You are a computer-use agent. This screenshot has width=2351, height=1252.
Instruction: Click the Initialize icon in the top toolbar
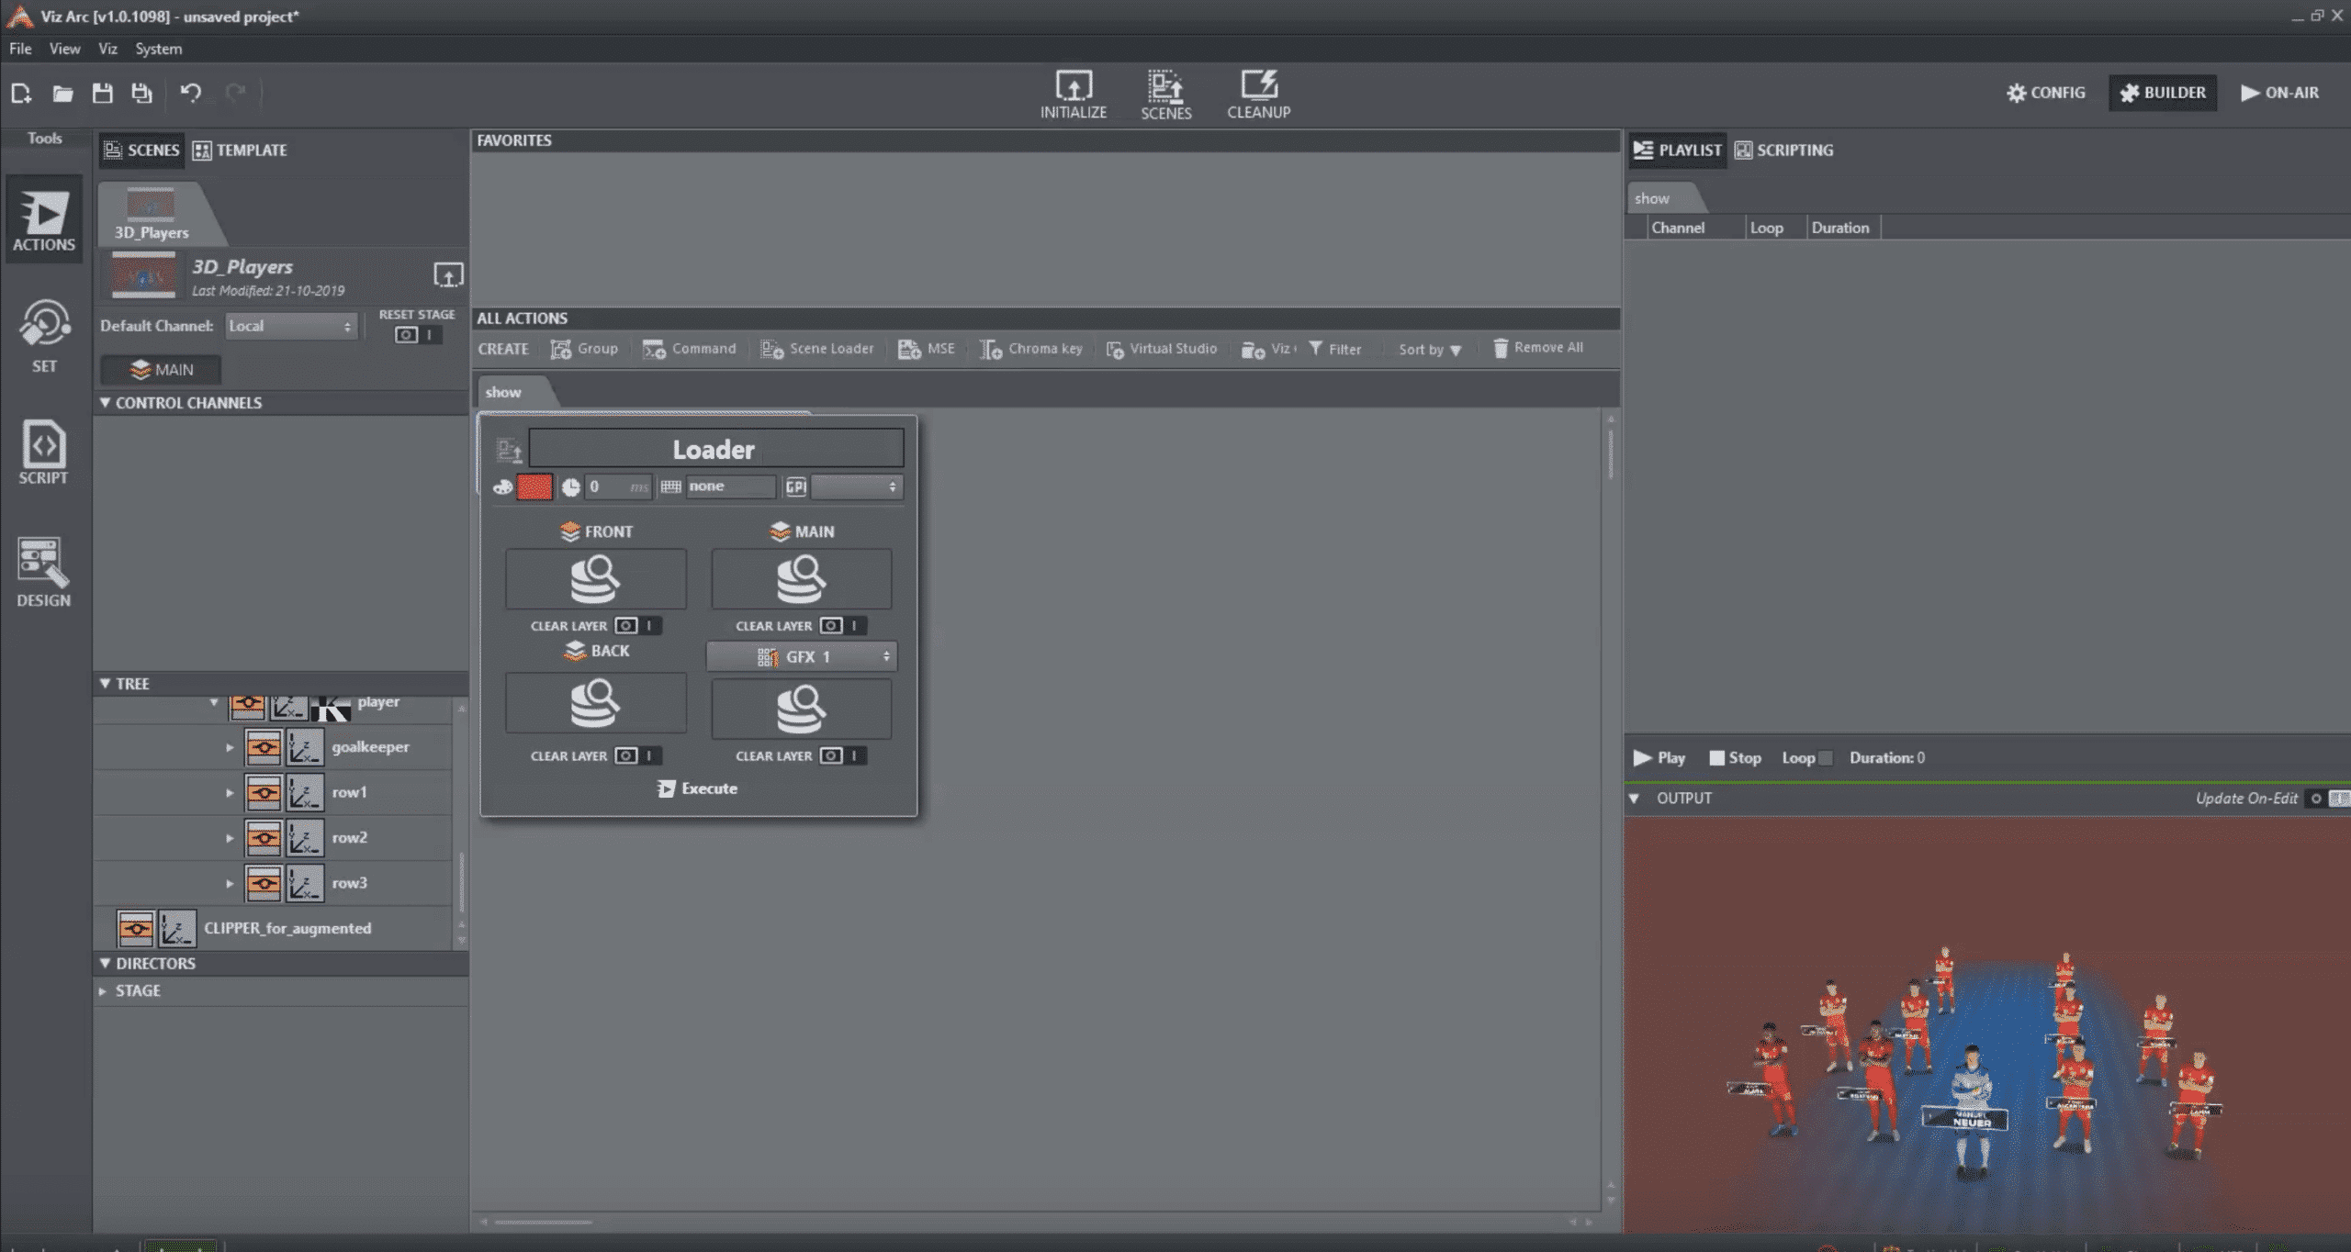pyautogui.click(x=1072, y=92)
